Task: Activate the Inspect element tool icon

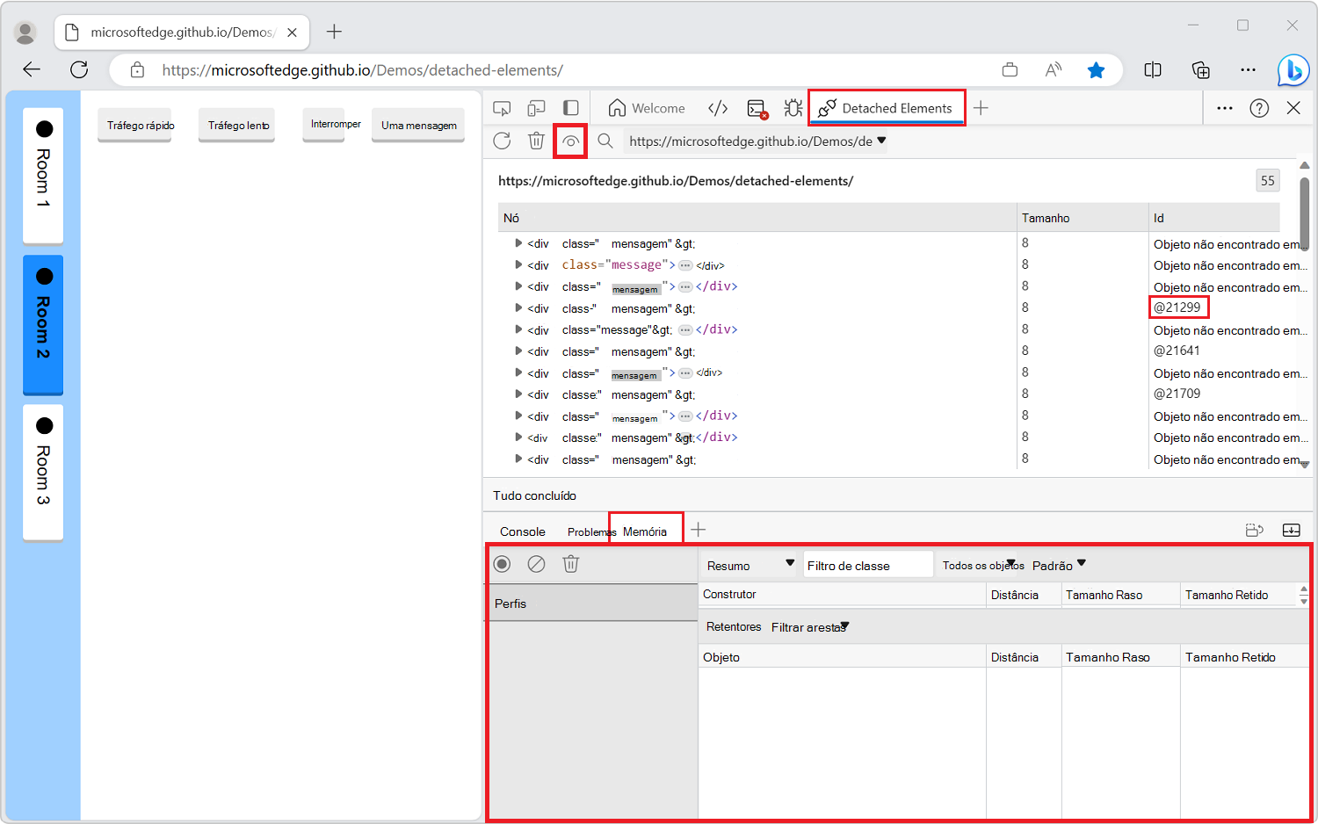Action: [502, 108]
